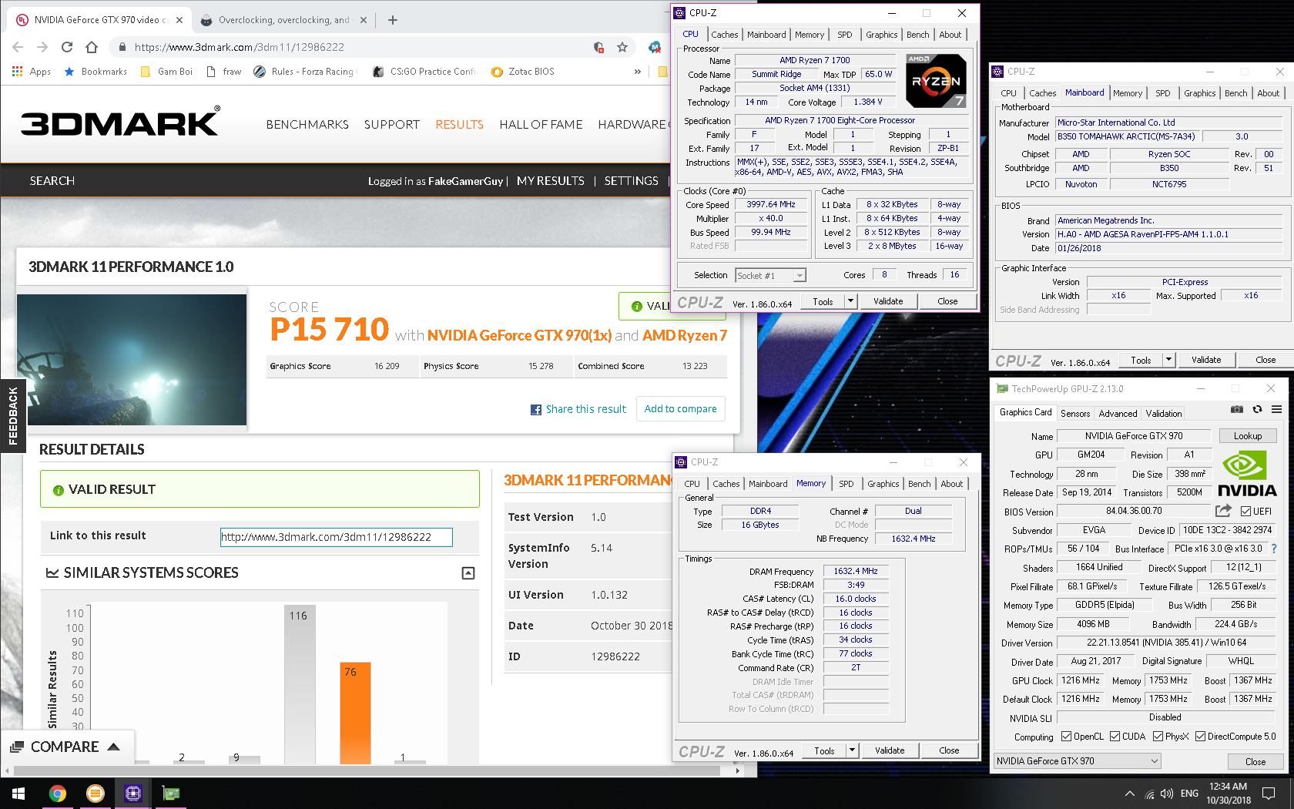Viewport: 1294px width, 809px height.
Task: Select the Sensors tab in GPU-Z
Action: pos(1075,414)
